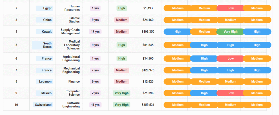Click the Egypt country tag
The image size is (279, 115).
tap(45, 8)
